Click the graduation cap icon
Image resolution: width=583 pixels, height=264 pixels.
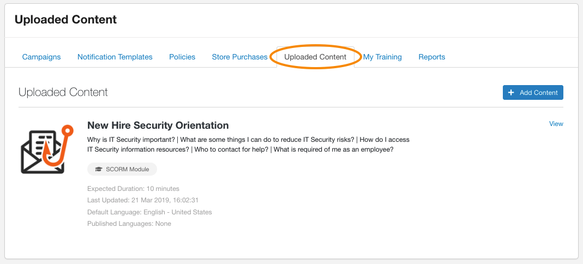click(x=99, y=169)
